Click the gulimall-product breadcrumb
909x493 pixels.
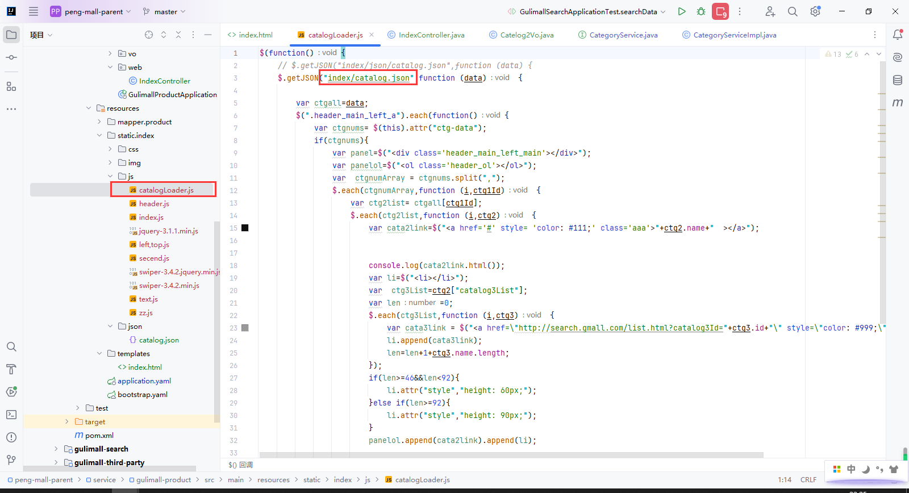pyautogui.click(x=160, y=480)
